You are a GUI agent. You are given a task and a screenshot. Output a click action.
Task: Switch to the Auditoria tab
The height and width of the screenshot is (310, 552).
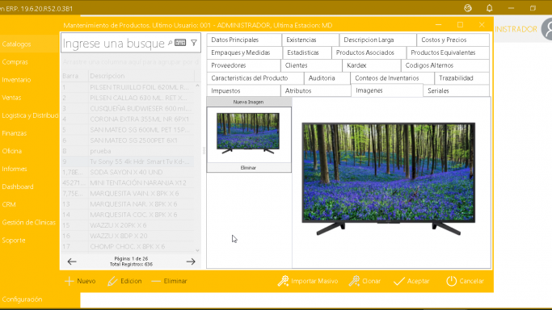pos(327,78)
